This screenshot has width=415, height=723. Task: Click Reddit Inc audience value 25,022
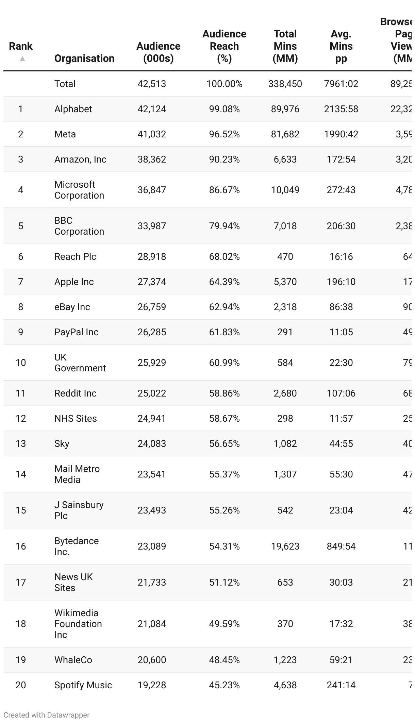[x=152, y=393]
